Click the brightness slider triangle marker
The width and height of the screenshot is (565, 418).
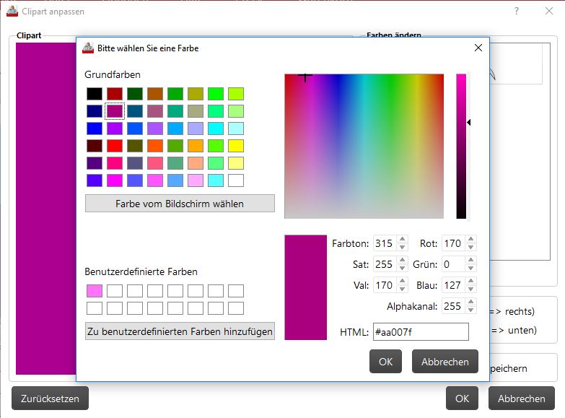pyautogui.click(x=469, y=123)
